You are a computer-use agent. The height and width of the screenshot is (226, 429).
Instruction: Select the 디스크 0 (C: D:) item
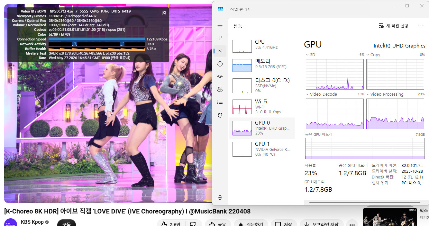262,85
